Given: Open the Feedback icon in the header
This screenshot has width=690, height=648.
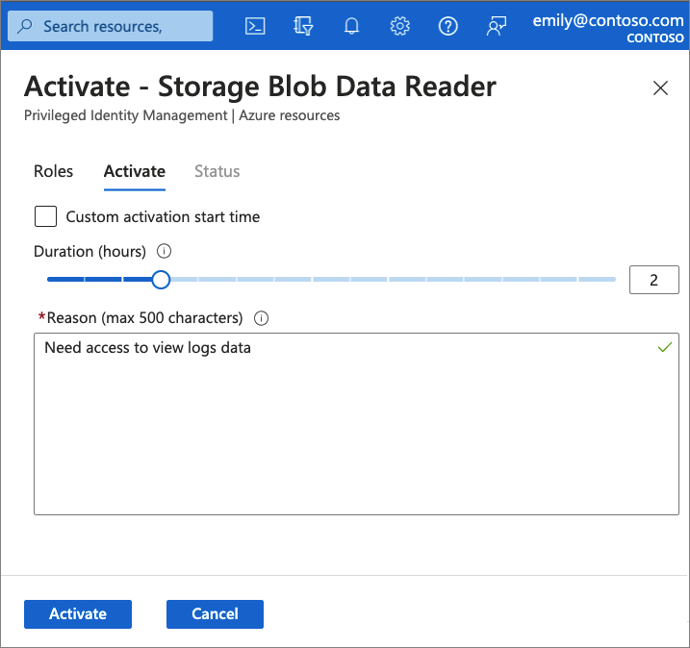Looking at the screenshot, I should pos(497,26).
